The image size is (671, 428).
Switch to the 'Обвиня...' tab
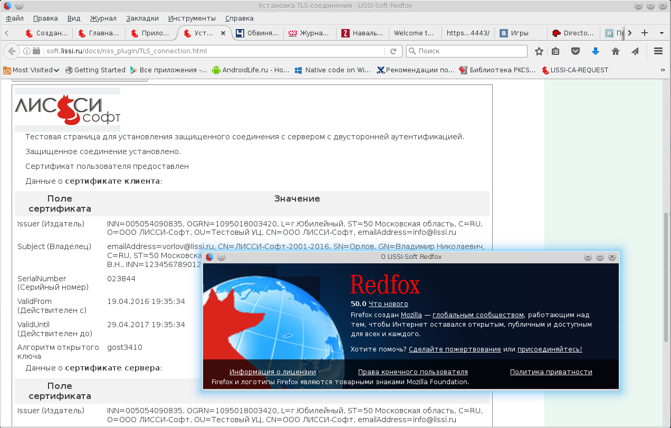[x=257, y=33]
